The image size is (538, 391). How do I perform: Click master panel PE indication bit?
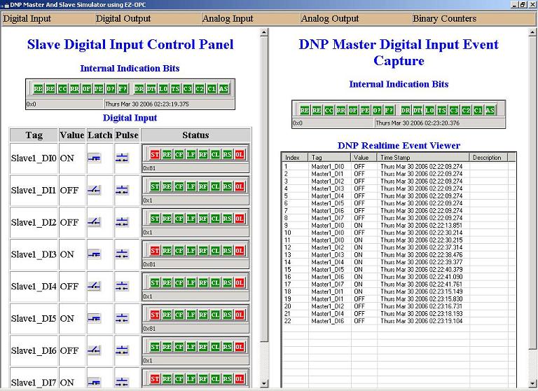tap(365, 110)
